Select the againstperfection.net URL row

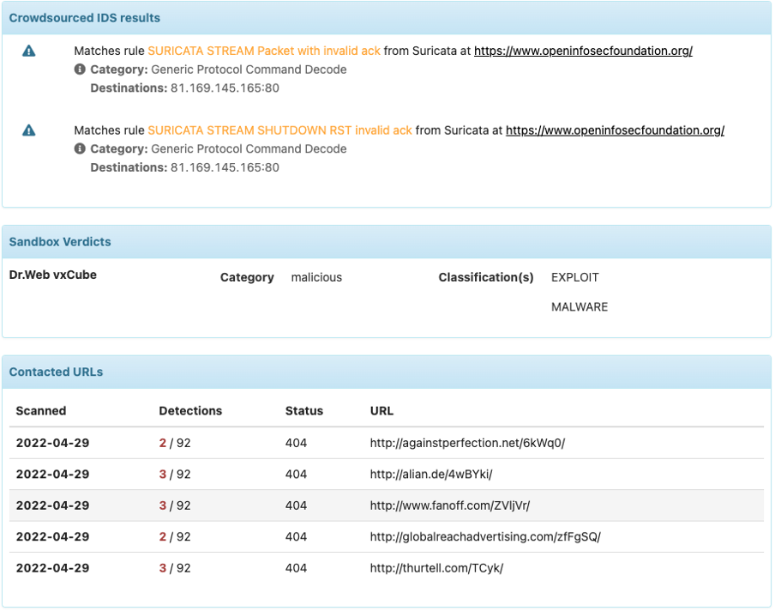click(x=467, y=443)
